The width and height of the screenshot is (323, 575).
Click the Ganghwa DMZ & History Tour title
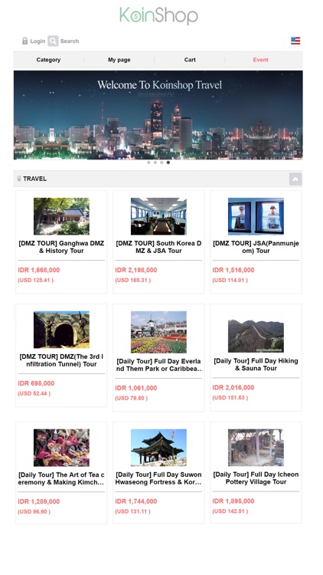(x=61, y=247)
